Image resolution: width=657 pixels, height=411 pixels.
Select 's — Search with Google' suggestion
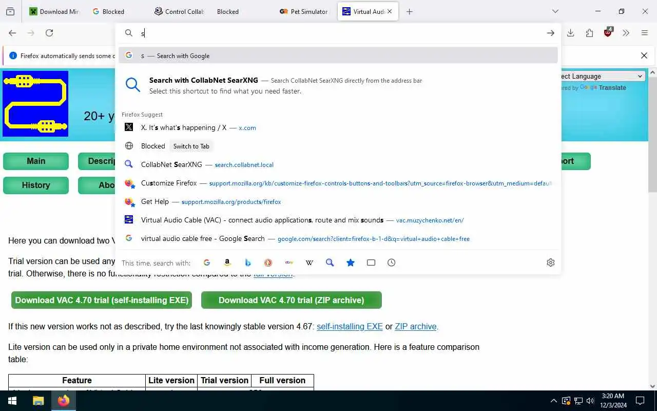(x=338, y=55)
